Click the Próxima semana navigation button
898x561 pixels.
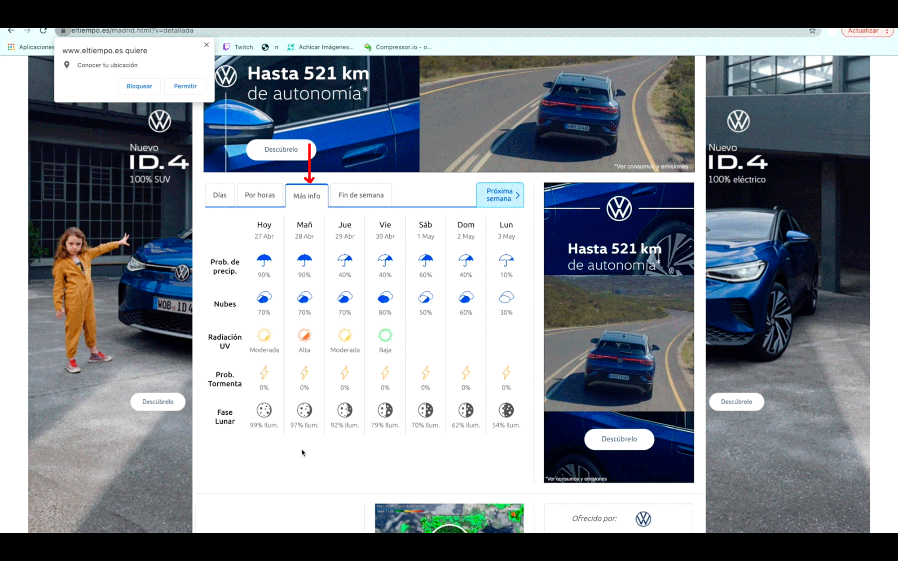501,194
